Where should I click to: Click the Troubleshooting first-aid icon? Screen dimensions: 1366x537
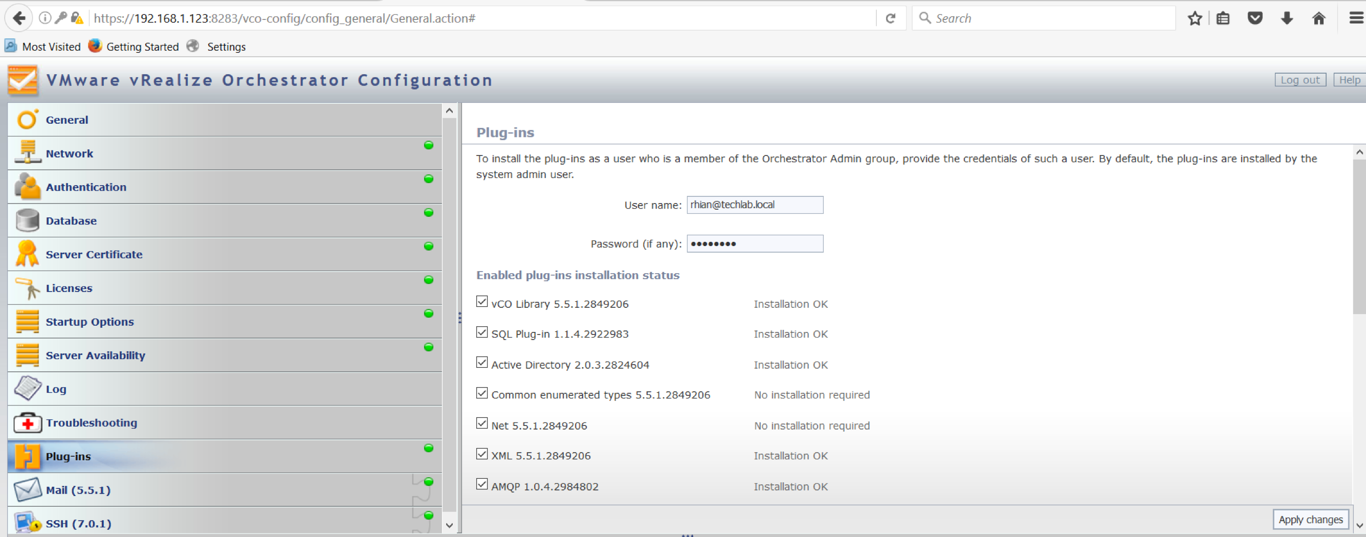coord(27,422)
